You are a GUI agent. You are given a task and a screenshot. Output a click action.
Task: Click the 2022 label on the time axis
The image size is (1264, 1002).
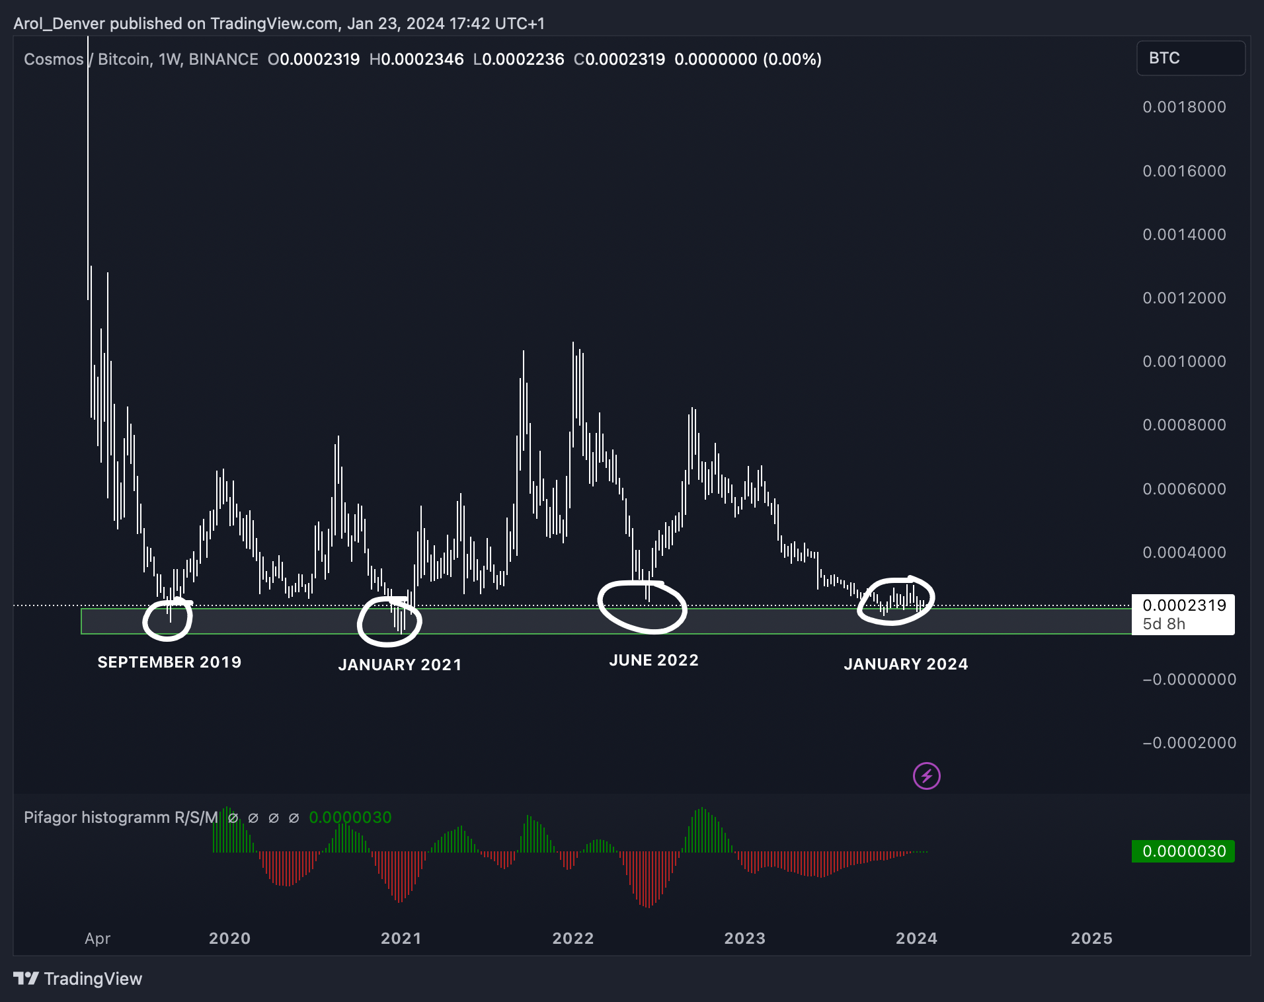tap(573, 939)
